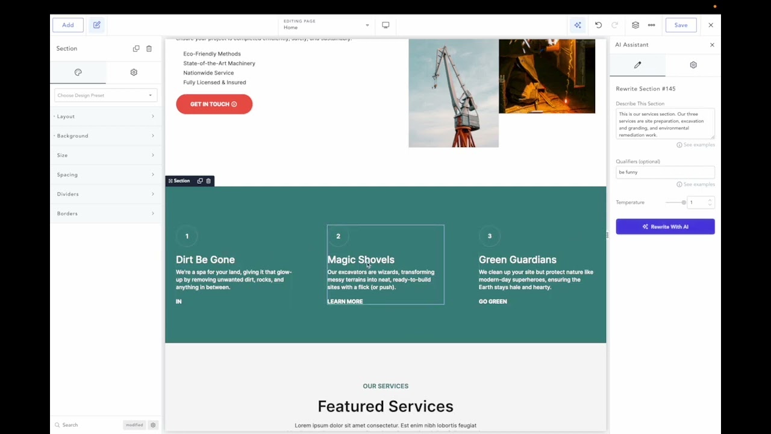Click the AI sparkle icon in top toolbar
Viewport: 771px width, 434px height.
578,25
